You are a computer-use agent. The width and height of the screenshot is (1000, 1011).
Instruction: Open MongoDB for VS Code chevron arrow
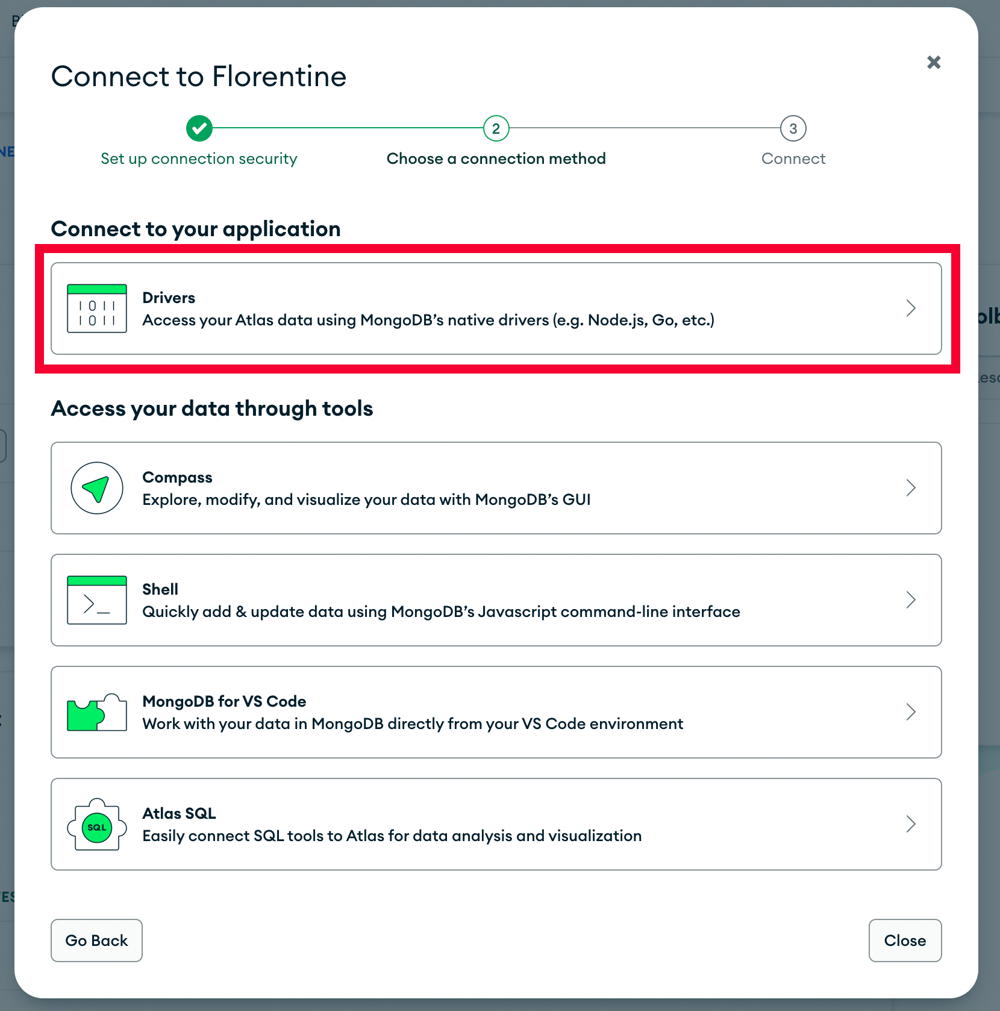(x=911, y=712)
